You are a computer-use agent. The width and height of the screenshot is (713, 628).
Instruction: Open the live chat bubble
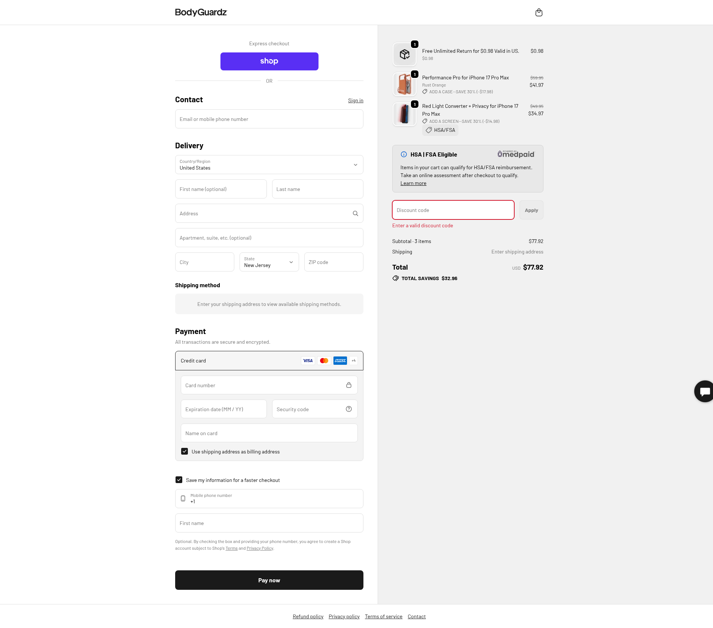point(704,391)
